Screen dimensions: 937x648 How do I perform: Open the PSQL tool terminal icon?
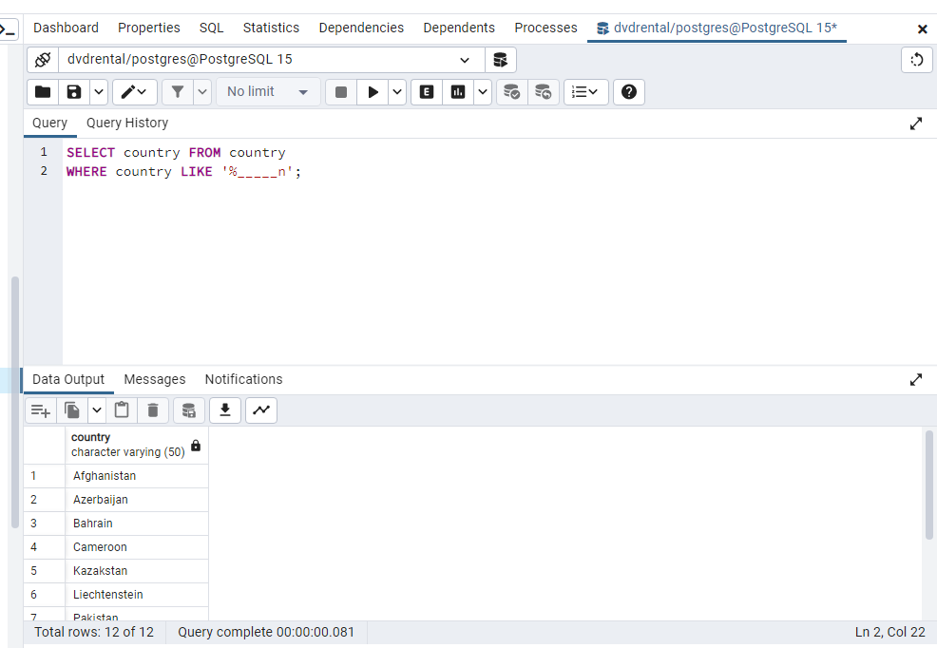coord(9,29)
